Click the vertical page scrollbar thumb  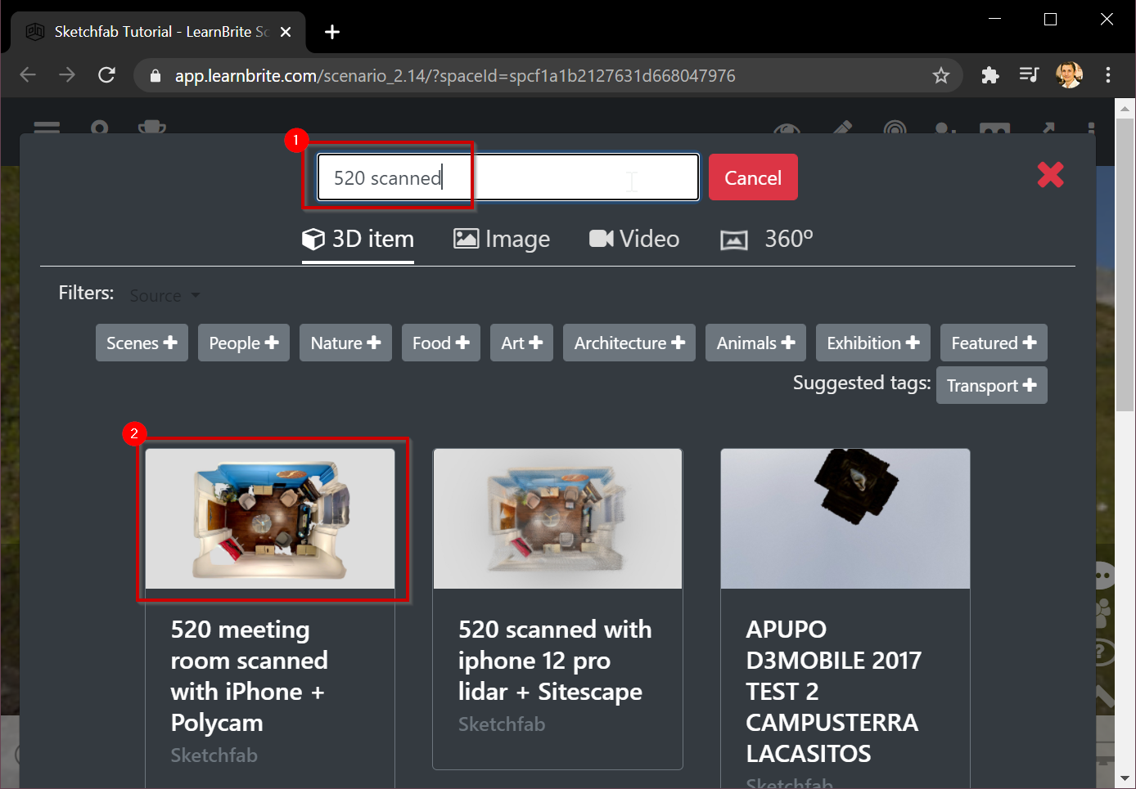click(x=1125, y=265)
